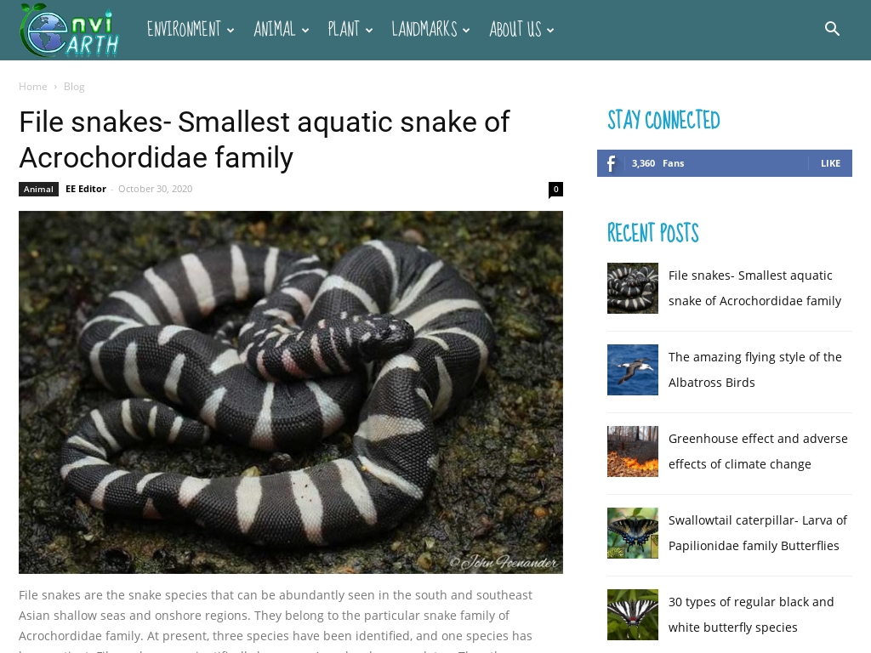Expand the Environment menu chevron
Image resolution: width=871 pixels, height=653 pixels.
(231, 31)
